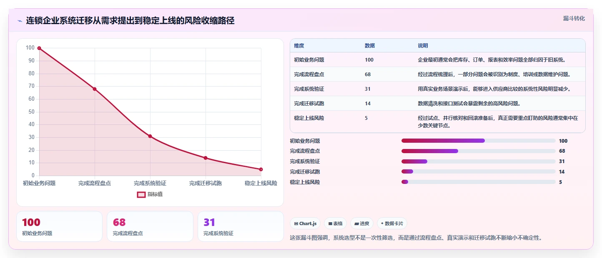This screenshot has height=258, width=602.
Task: Click table value 31
Action: click(x=368, y=89)
